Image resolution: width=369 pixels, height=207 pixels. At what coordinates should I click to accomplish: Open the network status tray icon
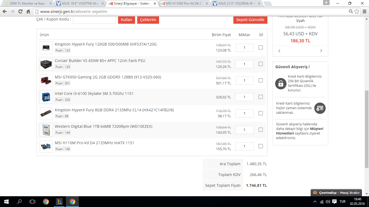[x=322, y=202]
